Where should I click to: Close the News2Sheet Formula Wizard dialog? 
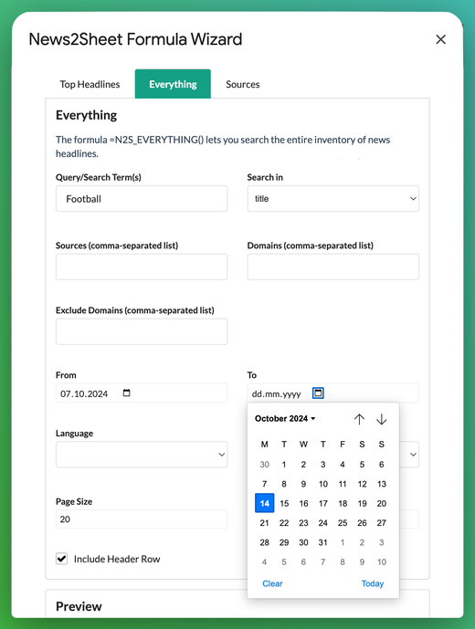click(440, 39)
